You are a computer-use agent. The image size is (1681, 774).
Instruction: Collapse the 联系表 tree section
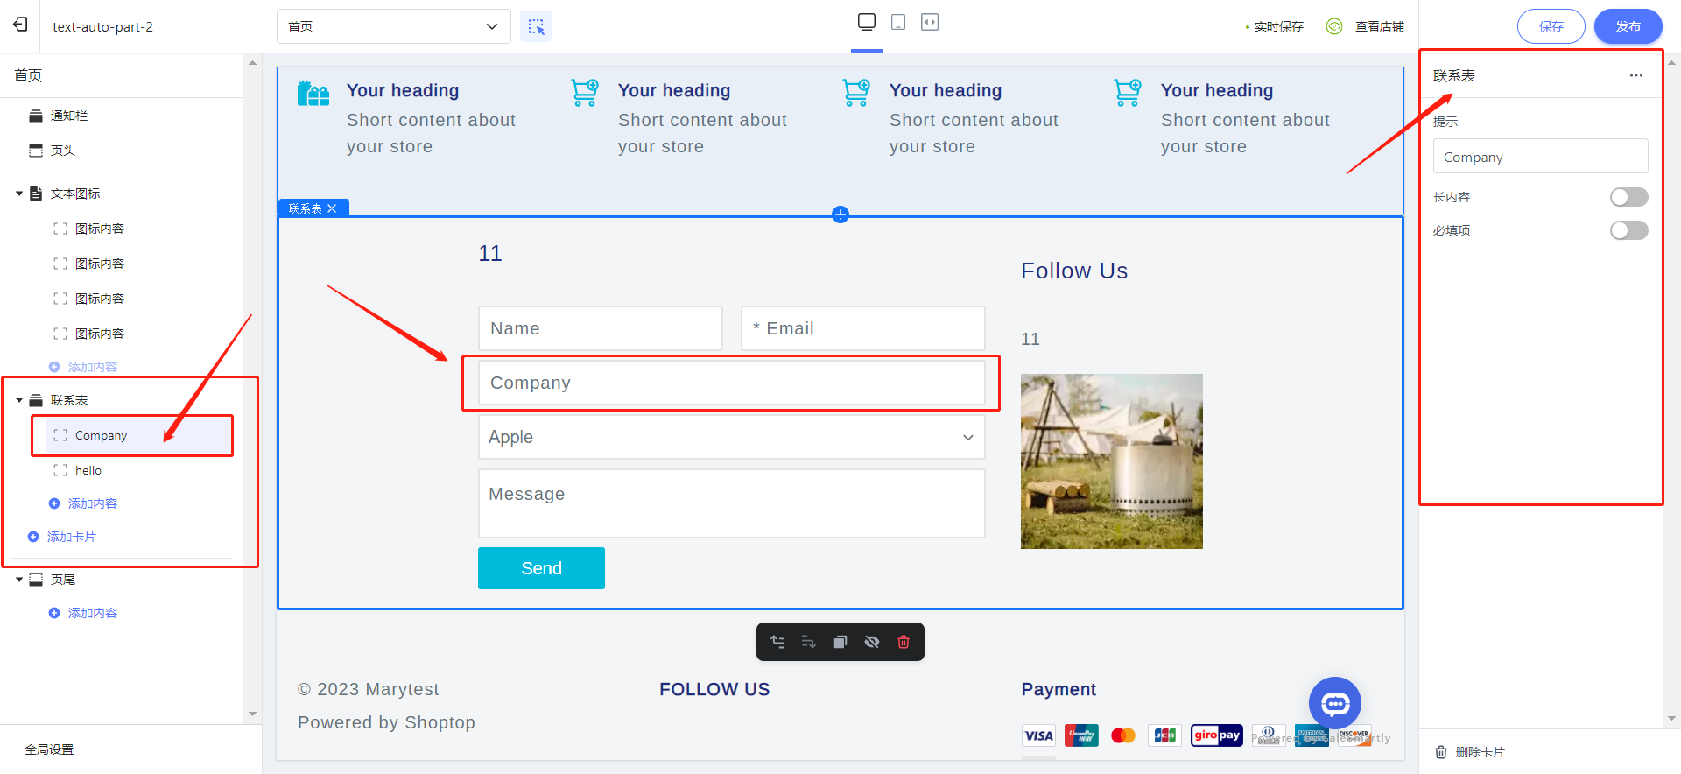[19, 400]
